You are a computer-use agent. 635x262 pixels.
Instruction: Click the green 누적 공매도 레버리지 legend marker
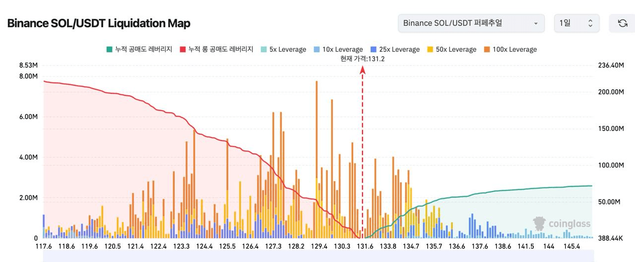point(109,49)
